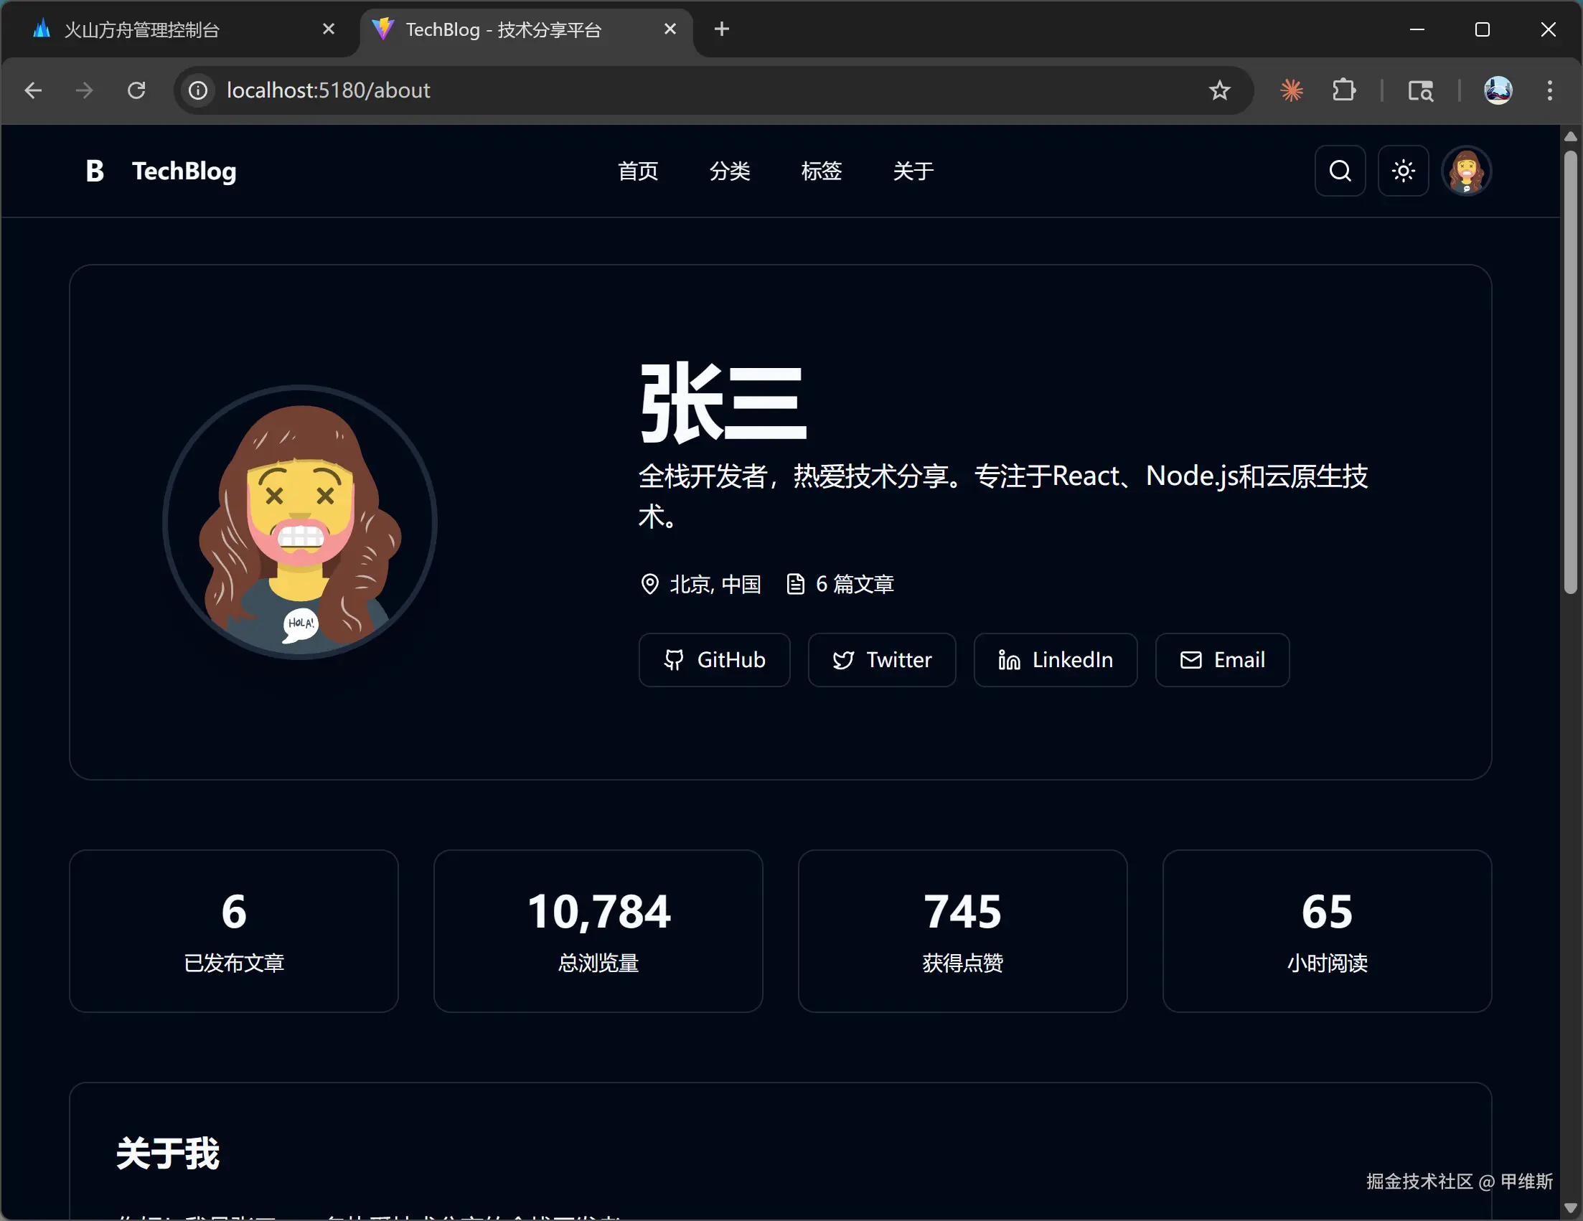Click the Email contact button

coord(1222,659)
